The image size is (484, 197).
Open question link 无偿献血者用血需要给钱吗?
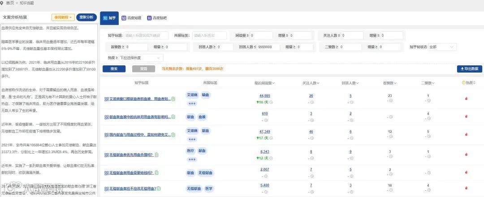131,173
